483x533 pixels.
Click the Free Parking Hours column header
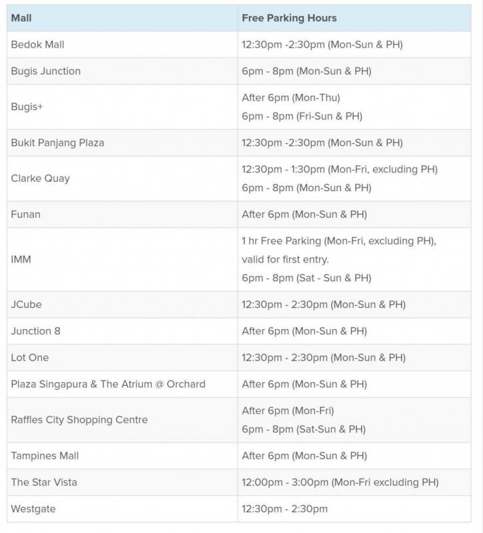tap(289, 18)
